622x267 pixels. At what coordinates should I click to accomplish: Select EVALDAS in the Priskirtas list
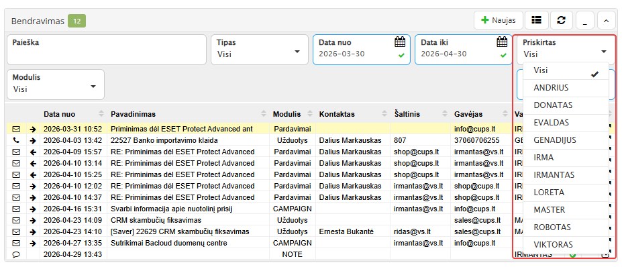(x=566, y=123)
